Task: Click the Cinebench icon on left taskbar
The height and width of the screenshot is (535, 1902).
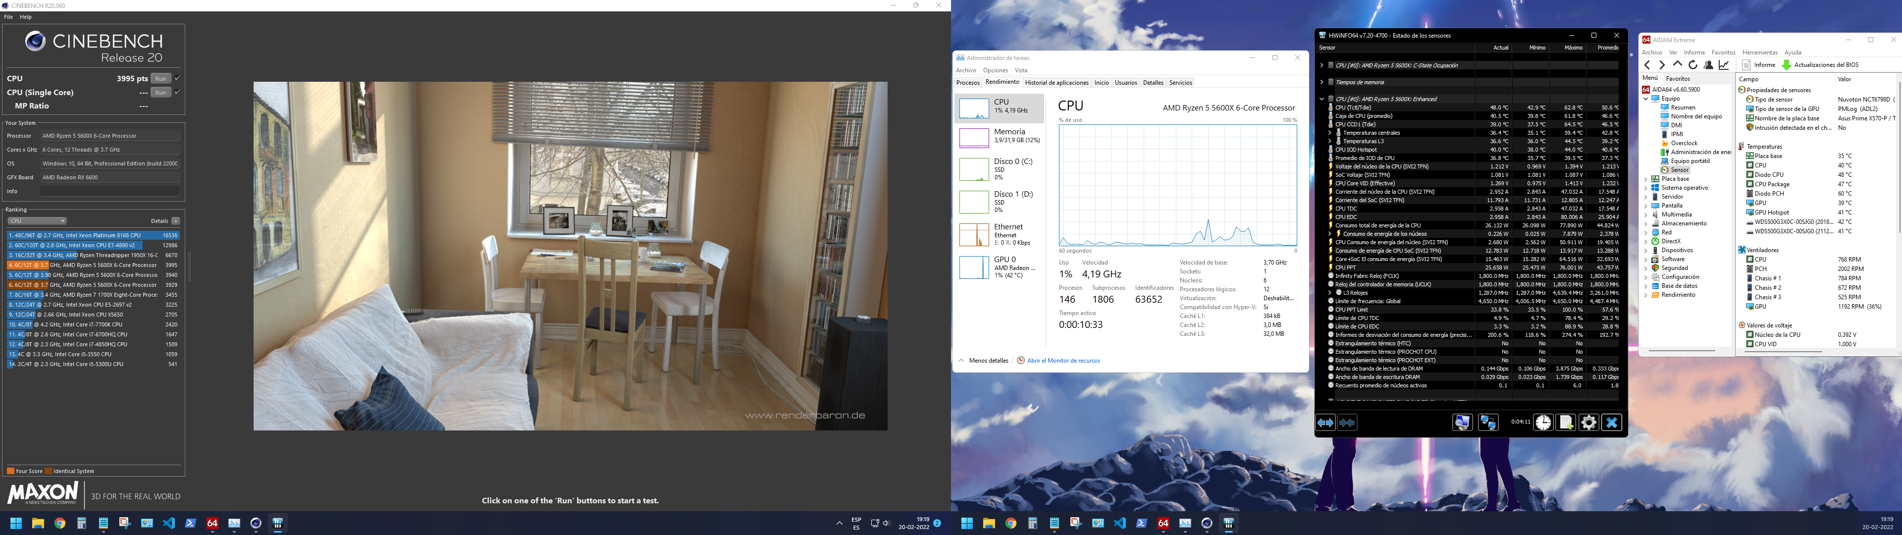Action: pyautogui.click(x=256, y=523)
